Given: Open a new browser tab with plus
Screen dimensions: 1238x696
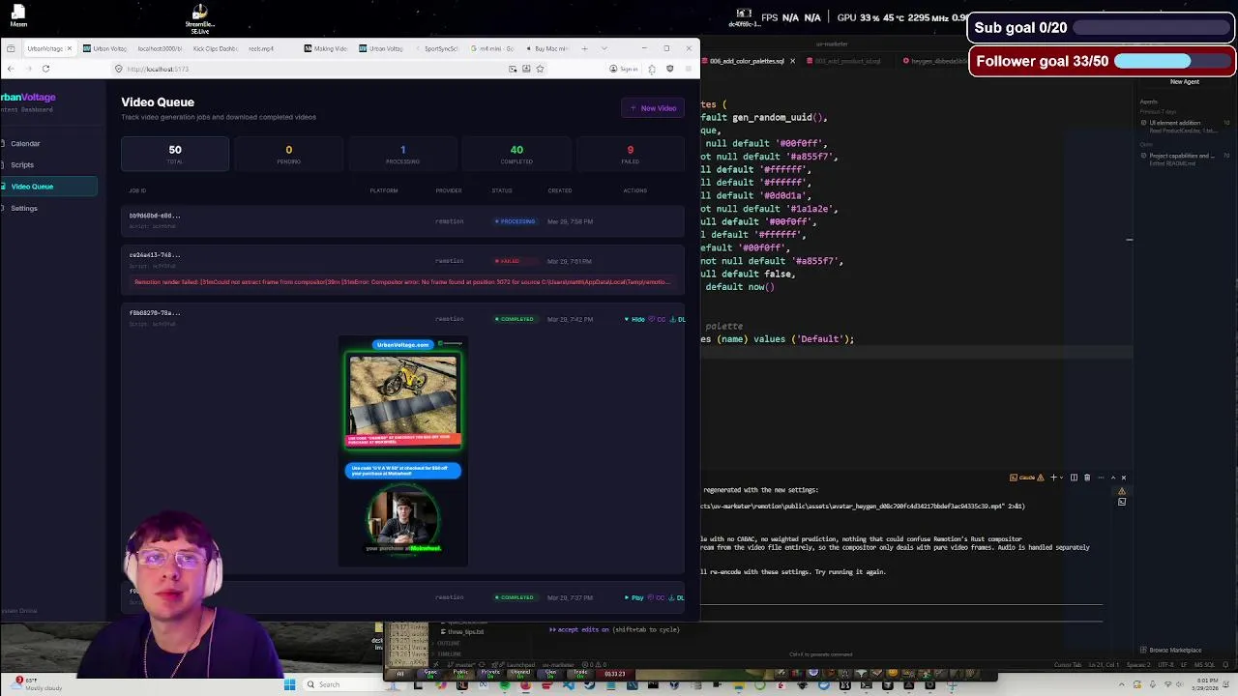Looking at the screenshot, I should point(584,48).
